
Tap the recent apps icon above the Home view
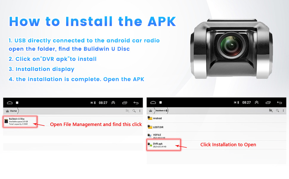(x=125, y=103)
